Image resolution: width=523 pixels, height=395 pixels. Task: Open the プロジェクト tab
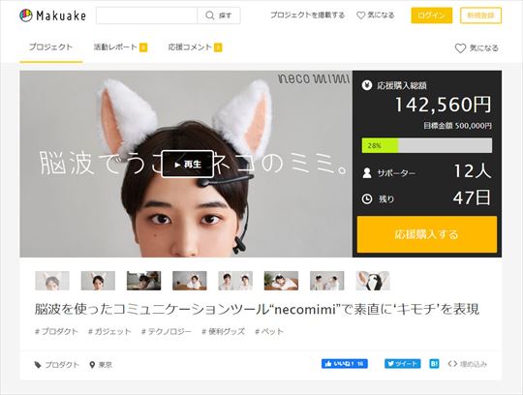(50, 47)
